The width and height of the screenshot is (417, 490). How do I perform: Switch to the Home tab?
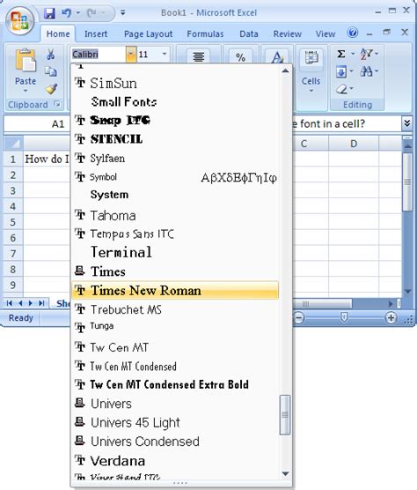click(58, 33)
